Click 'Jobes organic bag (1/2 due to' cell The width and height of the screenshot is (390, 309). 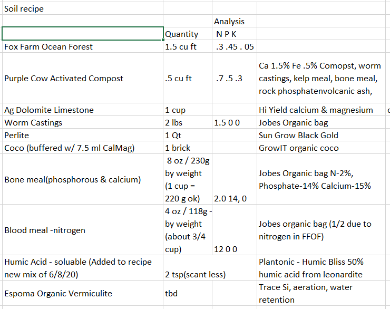tap(321, 230)
